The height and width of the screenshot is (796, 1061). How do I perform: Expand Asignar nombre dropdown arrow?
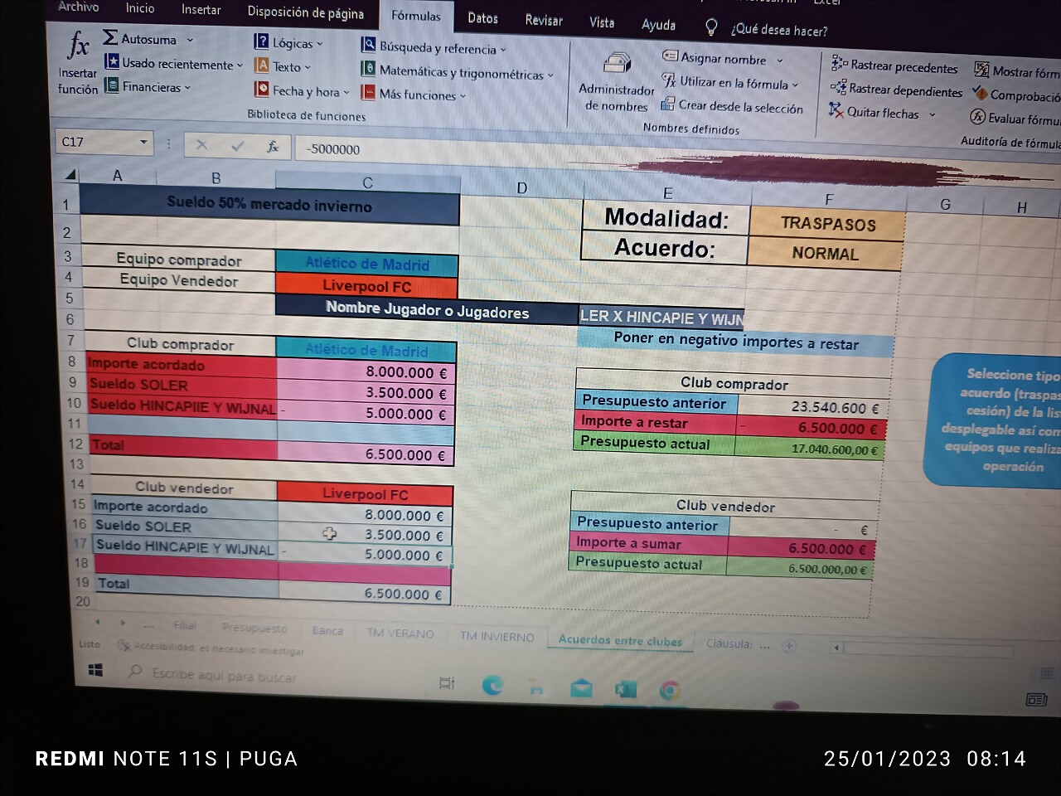[x=780, y=61]
